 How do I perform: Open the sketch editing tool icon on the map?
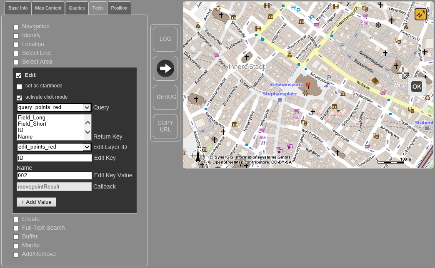point(420,14)
